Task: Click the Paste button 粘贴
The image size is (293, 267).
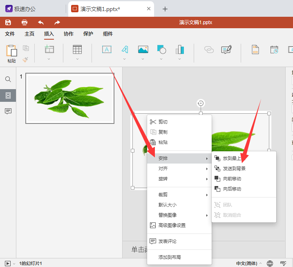Action: (x=11, y=54)
